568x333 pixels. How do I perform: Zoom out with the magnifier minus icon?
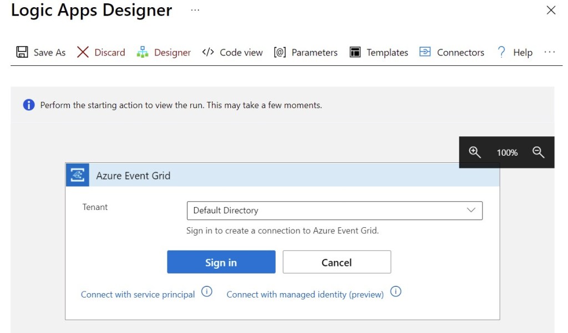point(538,152)
